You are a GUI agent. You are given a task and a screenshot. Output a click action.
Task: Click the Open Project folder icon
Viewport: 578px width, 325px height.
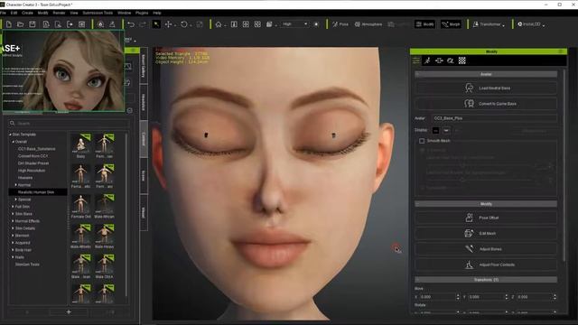click(x=21, y=24)
